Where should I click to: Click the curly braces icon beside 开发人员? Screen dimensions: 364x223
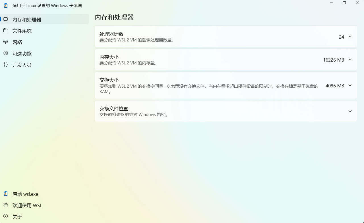pyautogui.click(x=6, y=65)
